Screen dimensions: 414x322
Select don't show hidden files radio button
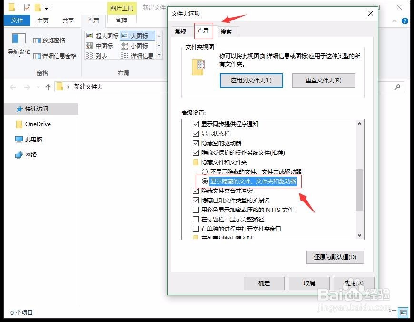[x=205, y=172]
